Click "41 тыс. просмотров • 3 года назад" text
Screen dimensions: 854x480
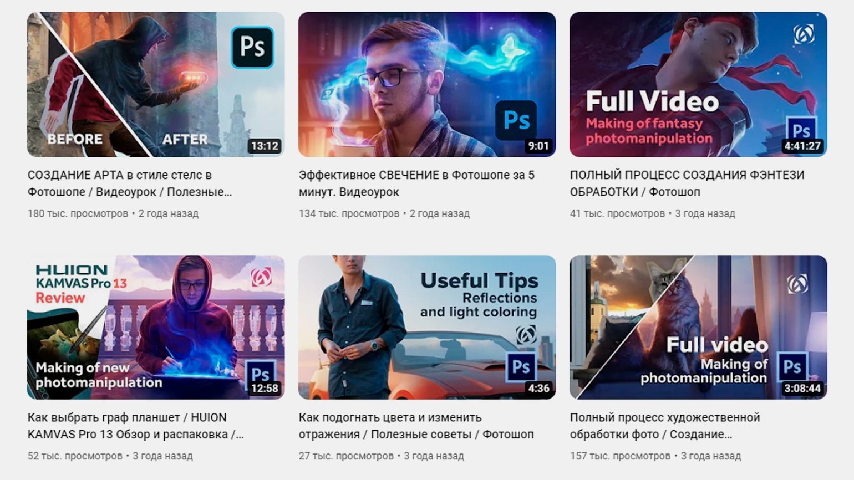pos(653,213)
